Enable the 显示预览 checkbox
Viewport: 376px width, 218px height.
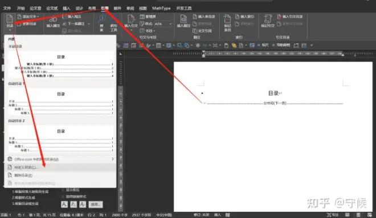point(63,190)
